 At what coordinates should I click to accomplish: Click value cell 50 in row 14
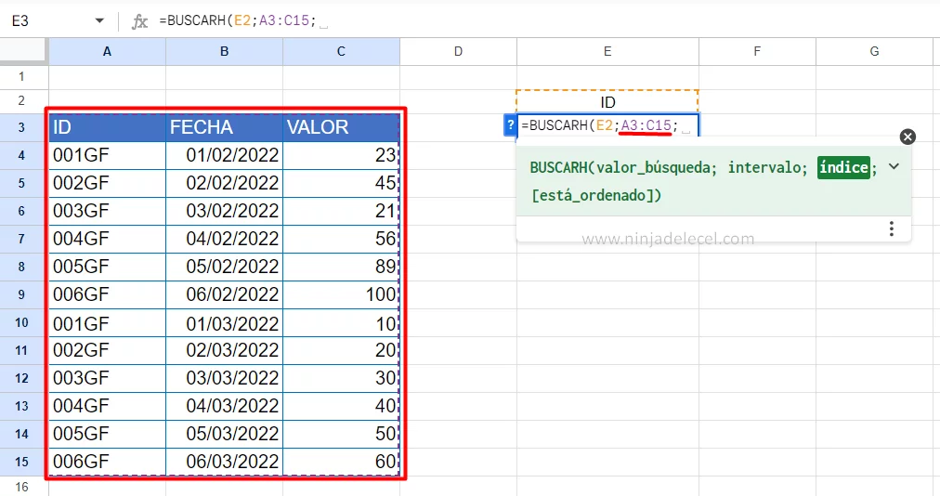pyautogui.click(x=341, y=434)
